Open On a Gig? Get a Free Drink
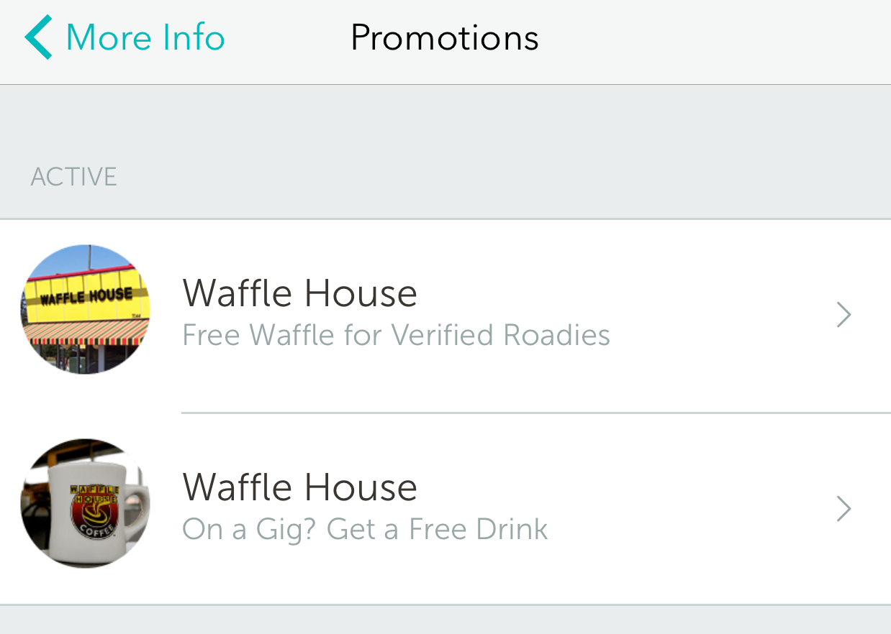 coord(365,530)
